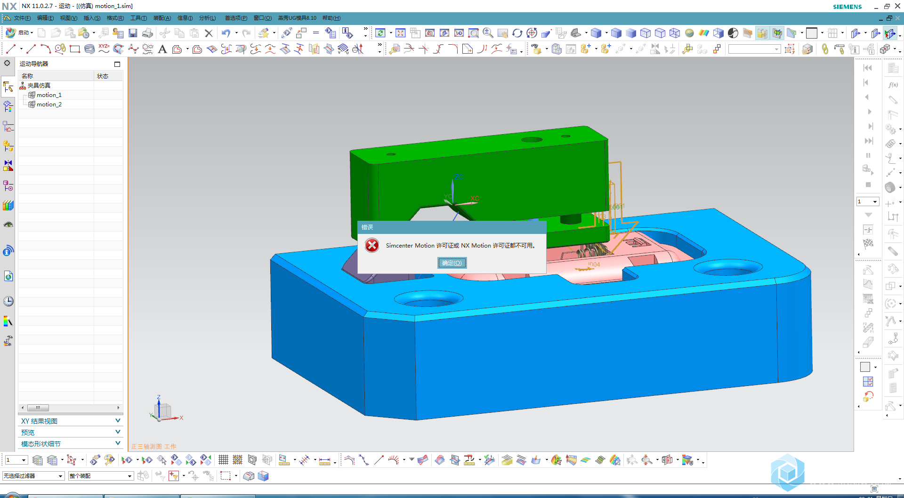Image resolution: width=904 pixels, height=498 pixels.
Task: Open the frame number dropdown in animation bar
Action: pos(868,201)
